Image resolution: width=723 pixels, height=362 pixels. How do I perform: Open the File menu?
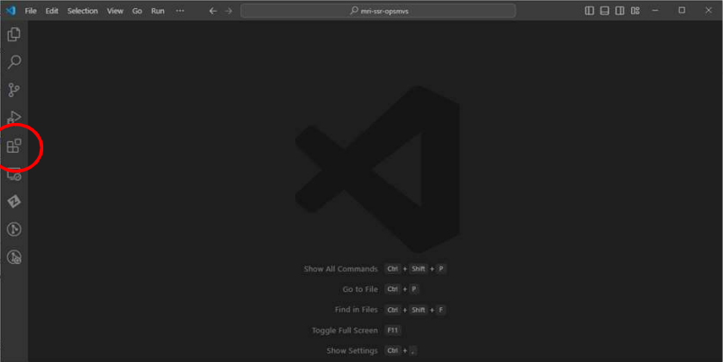[31, 11]
